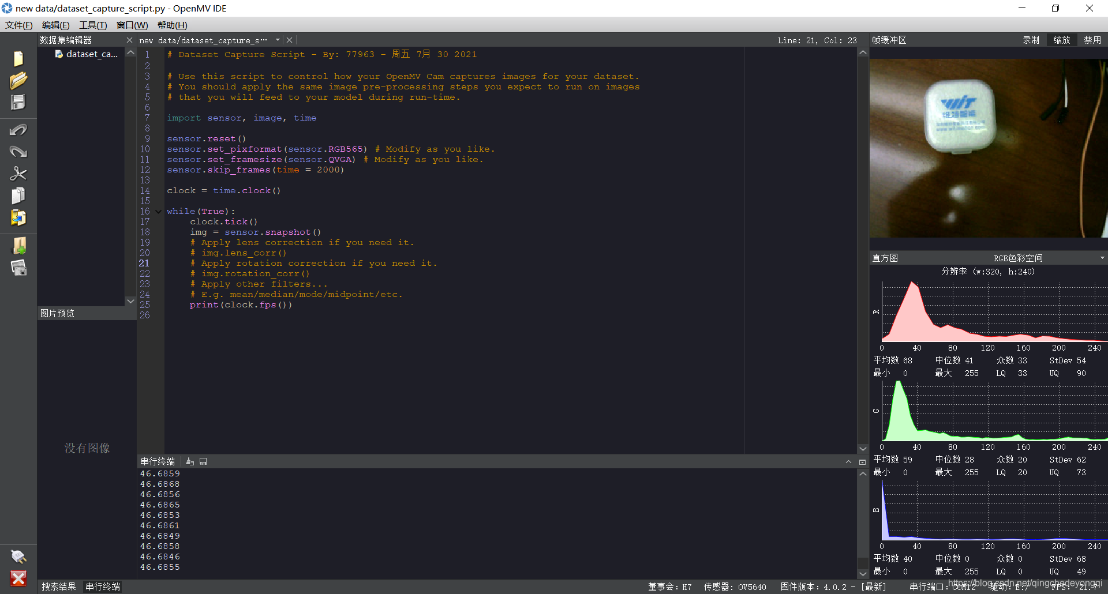1108x594 pixels.
Task: Collapse the serial terminal with the up arrow
Action: point(848,462)
